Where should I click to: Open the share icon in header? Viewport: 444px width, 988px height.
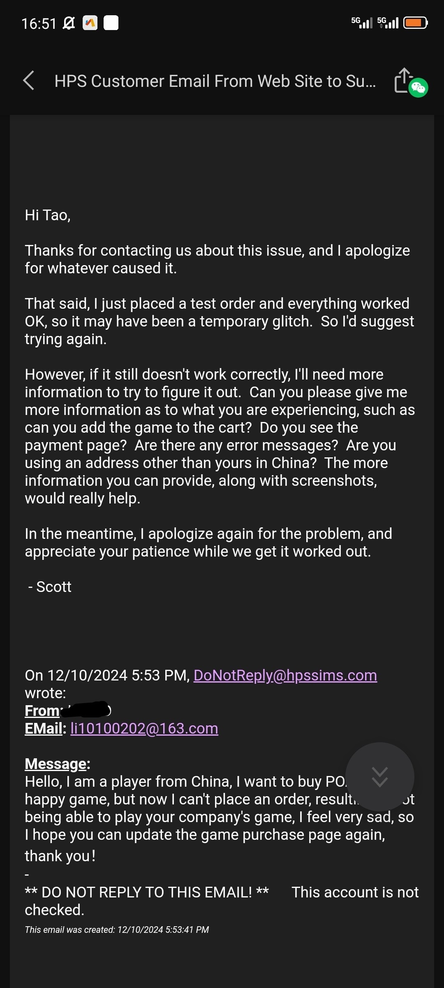[403, 80]
